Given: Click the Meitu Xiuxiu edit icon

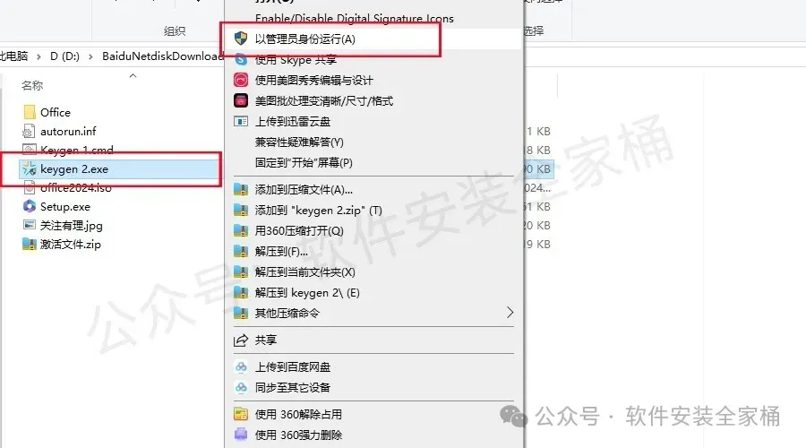Looking at the screenshot, I should pos(241,80).
